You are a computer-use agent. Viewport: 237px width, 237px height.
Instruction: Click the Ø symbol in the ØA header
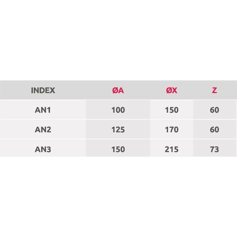coord(115,90)
